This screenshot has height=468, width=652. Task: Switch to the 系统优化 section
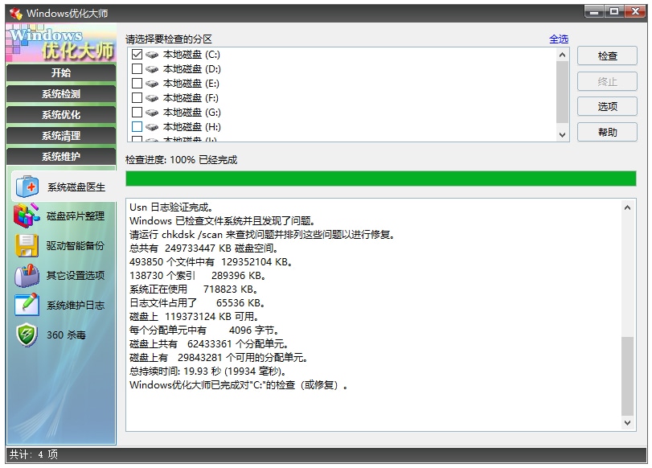pyautogui.click(x=61, y=115)
